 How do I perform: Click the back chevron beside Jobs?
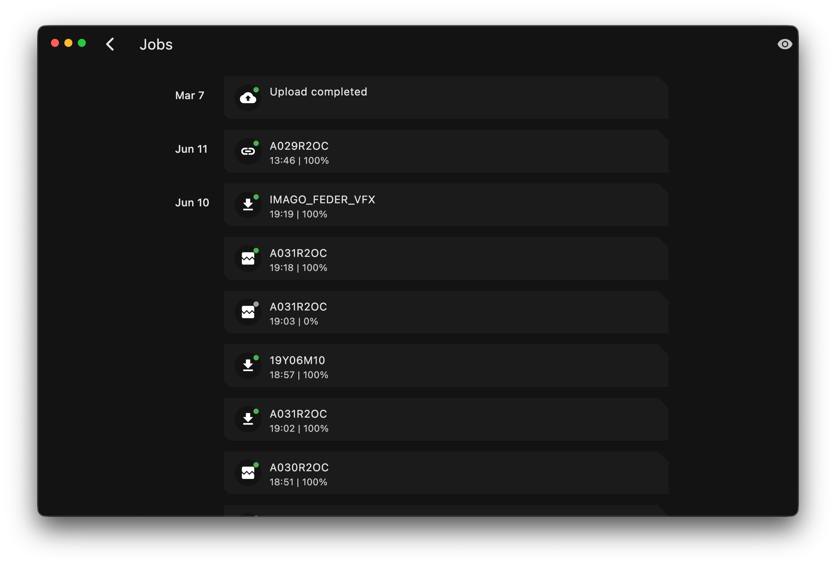coord(110,44)
